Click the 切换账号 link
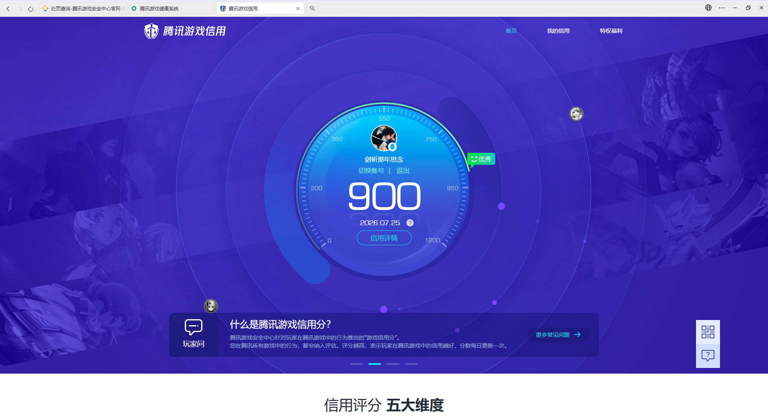768x416 pixels. [x=371, y=171]
